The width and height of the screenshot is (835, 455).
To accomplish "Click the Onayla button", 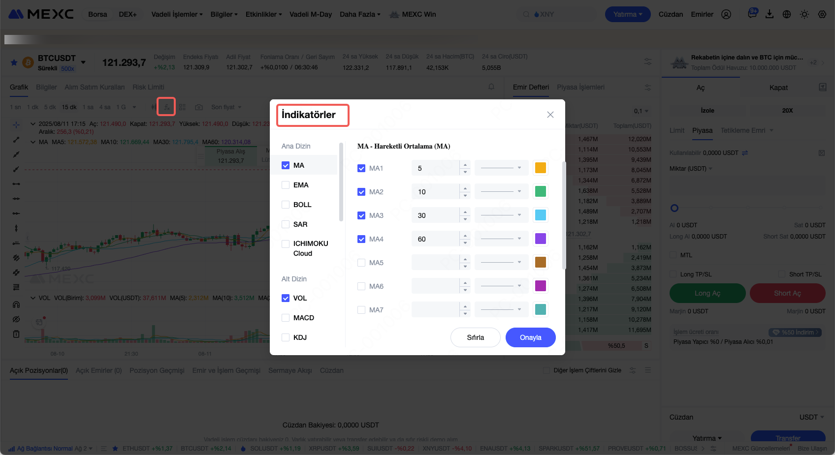I will tap(530, 337).
